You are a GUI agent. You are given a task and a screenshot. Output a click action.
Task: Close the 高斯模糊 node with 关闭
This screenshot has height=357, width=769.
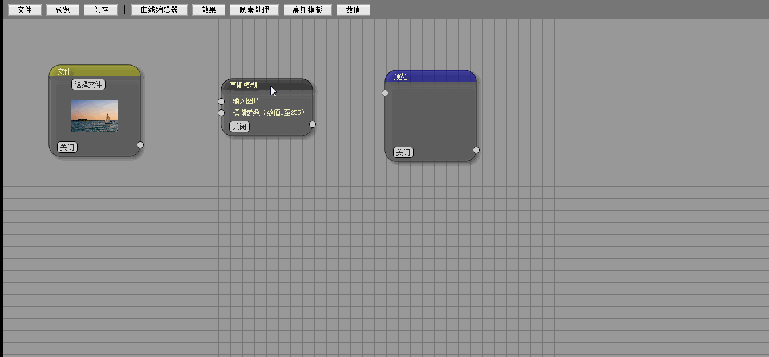click(239, 127)
